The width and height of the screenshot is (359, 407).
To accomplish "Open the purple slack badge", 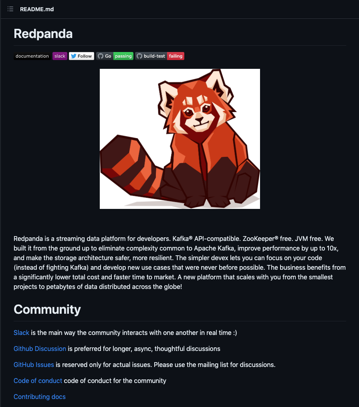I will (x=60, y=56).
